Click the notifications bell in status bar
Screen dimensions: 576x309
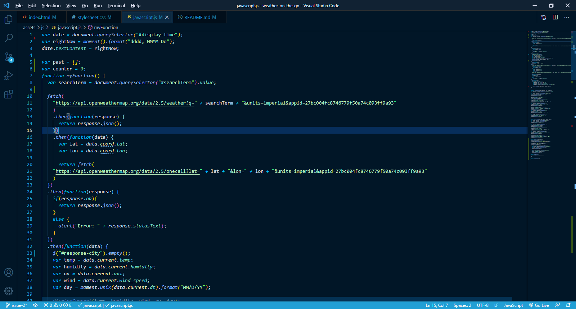tap(568, 305)
